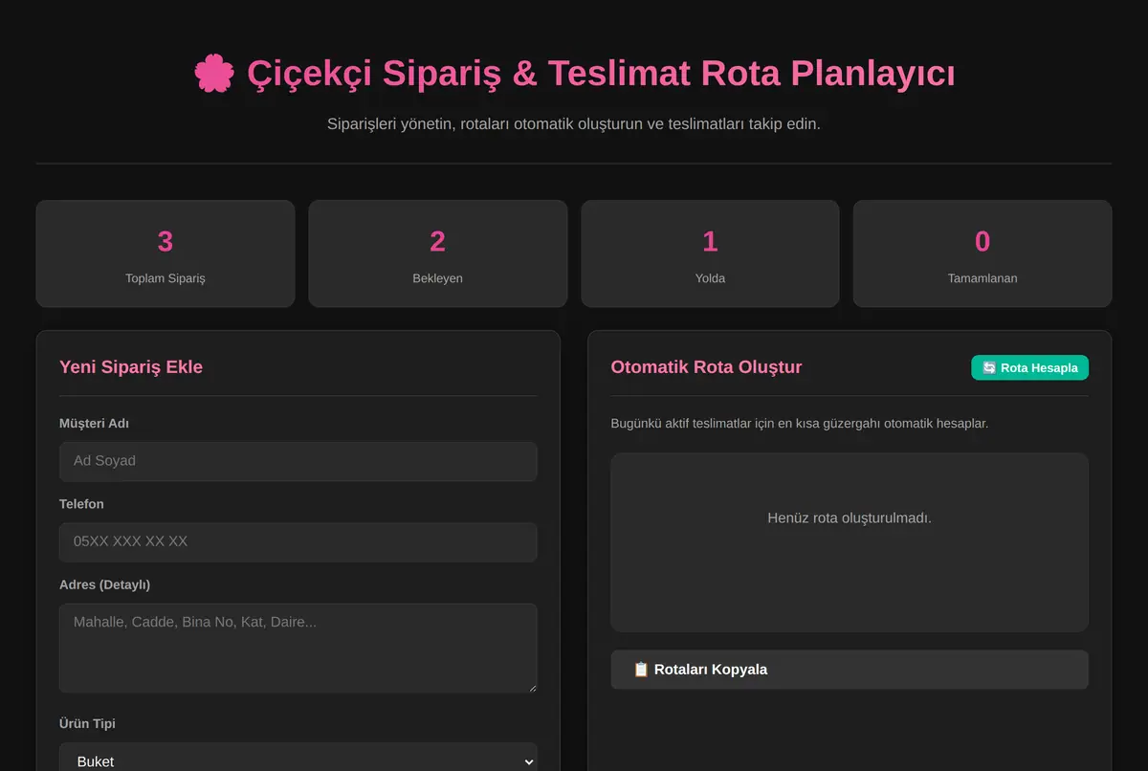This screenshot has height=771, width=1148.
Task: Click inside the Adres (Detaylı) textarea
Action: pos(298,648)
